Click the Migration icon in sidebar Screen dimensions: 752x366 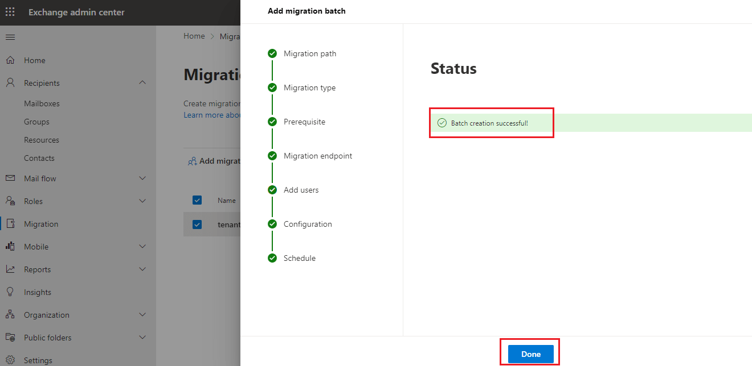[x=10, y=224]
